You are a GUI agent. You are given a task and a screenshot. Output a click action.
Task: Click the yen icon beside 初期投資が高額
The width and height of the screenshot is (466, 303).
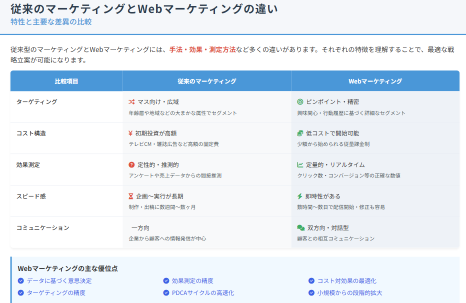click(130, 133)
